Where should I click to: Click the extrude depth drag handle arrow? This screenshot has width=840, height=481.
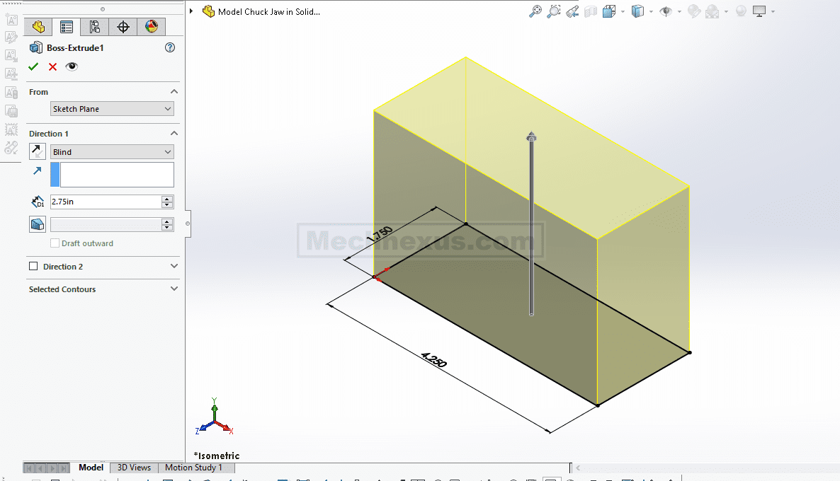531,137
